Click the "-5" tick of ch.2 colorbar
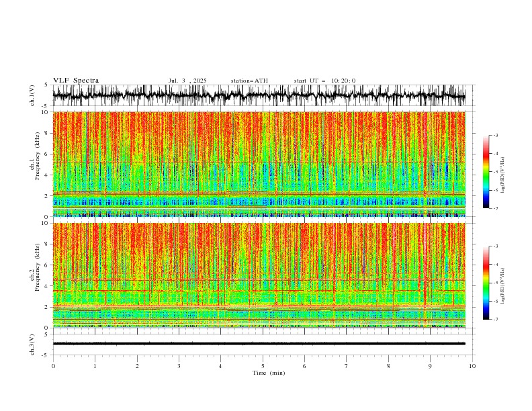This screenshot has height=411, width=532. click(x=496, y=283)
